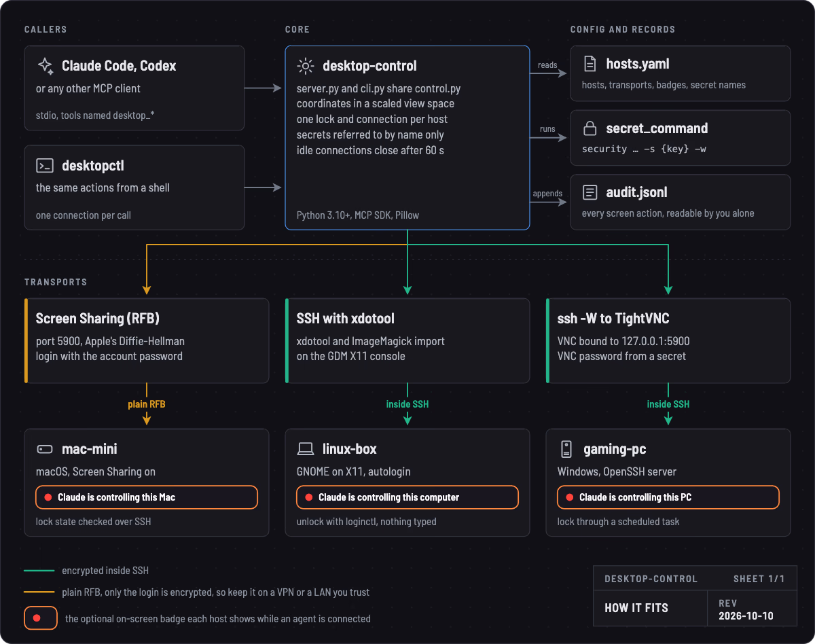Click "unlock with loginctl, nothing typed" note

coord(368,522)
